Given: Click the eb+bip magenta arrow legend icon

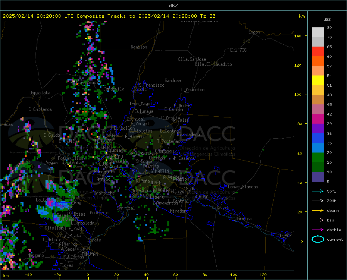Looking at the screenshot, I should (318, 230).
